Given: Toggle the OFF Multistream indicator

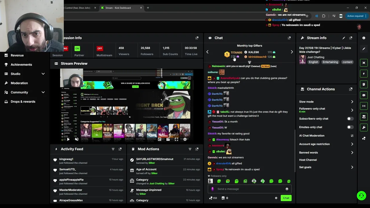Looking at the screenshot, I should (100, 48).
